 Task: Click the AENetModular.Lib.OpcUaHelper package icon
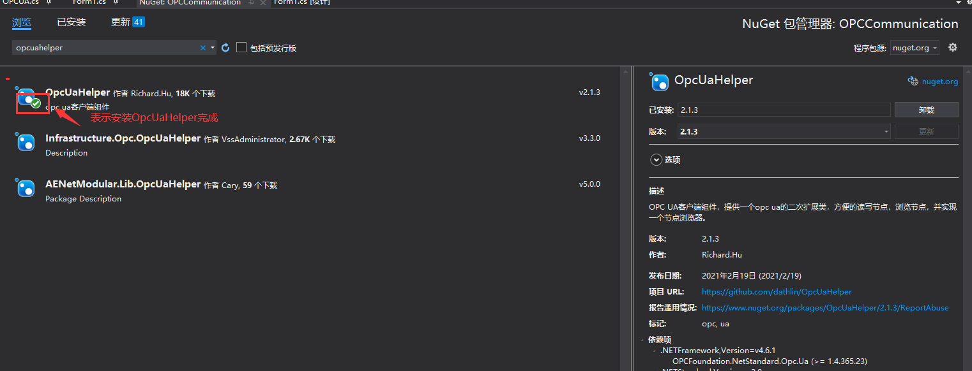(x=26, y=188)
